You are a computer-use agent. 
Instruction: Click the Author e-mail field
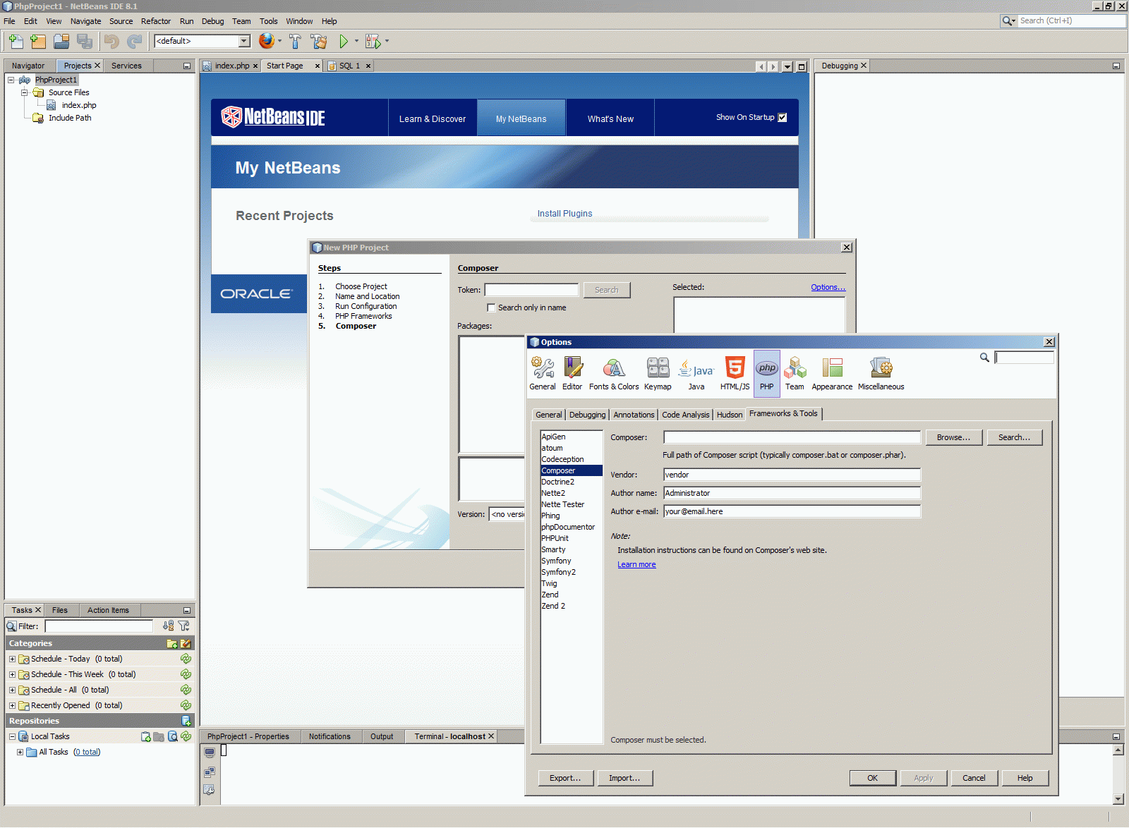click(x=792, y=511)
